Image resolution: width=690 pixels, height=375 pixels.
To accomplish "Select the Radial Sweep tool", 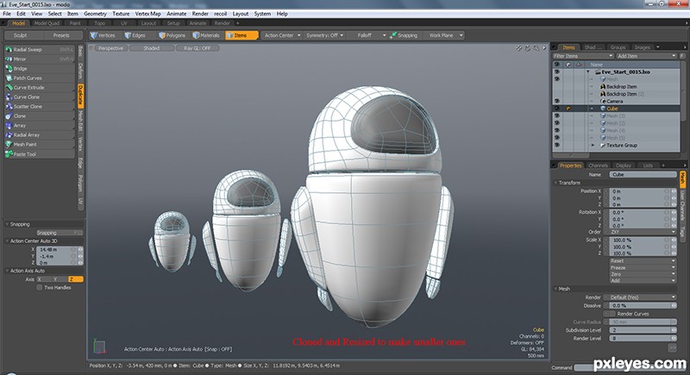I will 39,49.
